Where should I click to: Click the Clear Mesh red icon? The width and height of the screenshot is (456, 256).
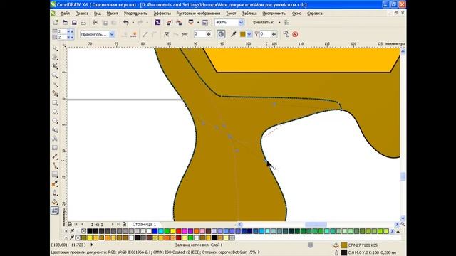(295, 34)
